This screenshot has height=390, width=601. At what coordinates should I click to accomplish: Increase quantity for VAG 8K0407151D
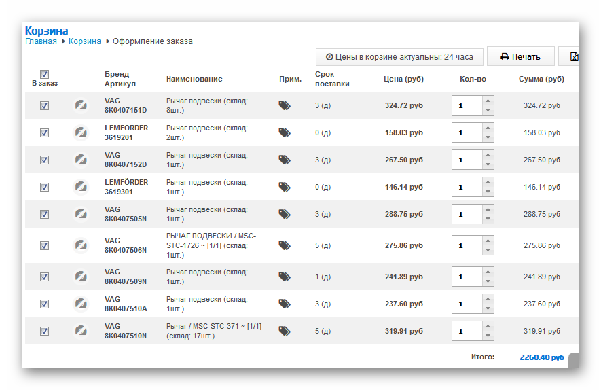[x=488, y=101]
